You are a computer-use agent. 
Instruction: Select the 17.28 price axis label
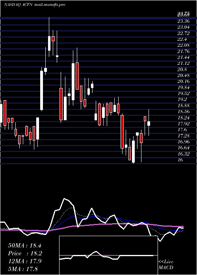point(184,136)
